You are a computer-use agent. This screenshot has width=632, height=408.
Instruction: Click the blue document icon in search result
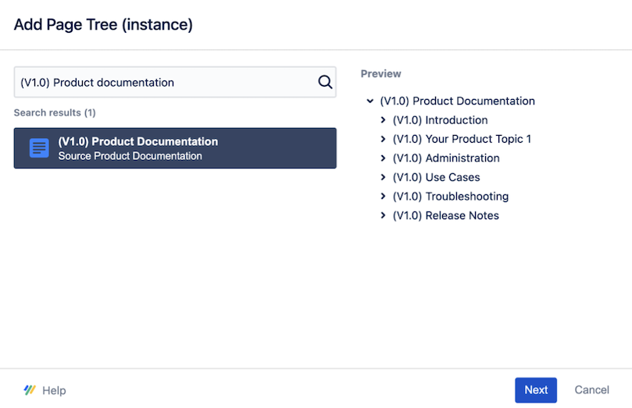pos(39,148)
